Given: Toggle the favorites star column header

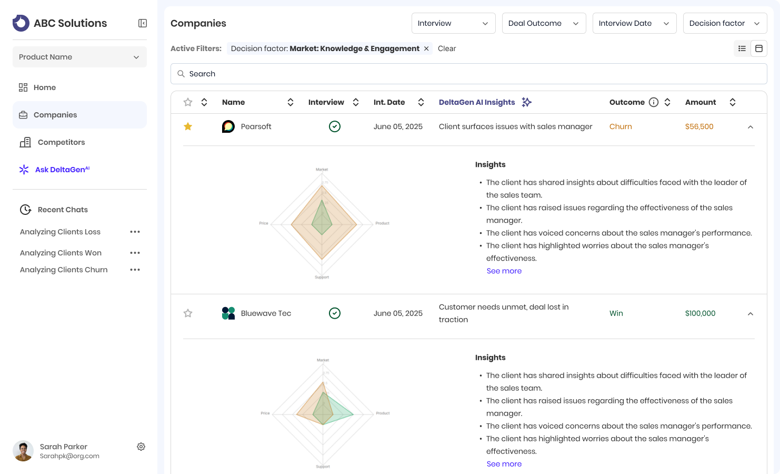Looking at the screenshot, I should coord(188,102).
